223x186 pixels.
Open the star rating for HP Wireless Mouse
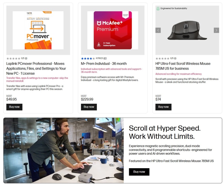click(x=162, y=58)
